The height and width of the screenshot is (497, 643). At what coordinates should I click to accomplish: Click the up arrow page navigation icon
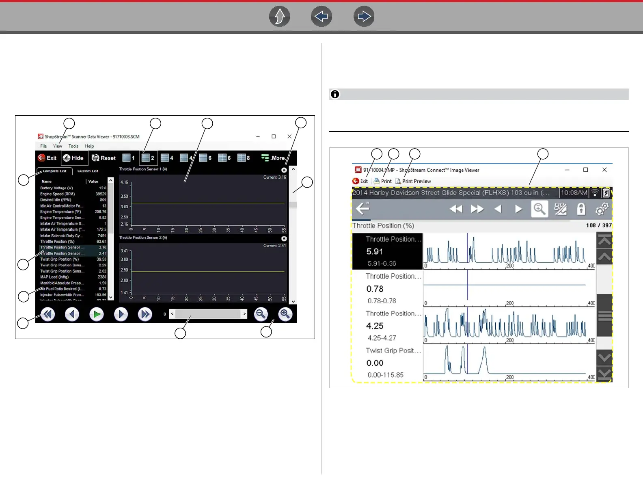(280, 17)
